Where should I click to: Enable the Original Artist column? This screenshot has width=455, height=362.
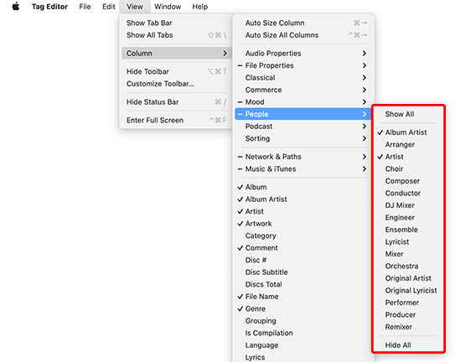[x=409, y=278]
